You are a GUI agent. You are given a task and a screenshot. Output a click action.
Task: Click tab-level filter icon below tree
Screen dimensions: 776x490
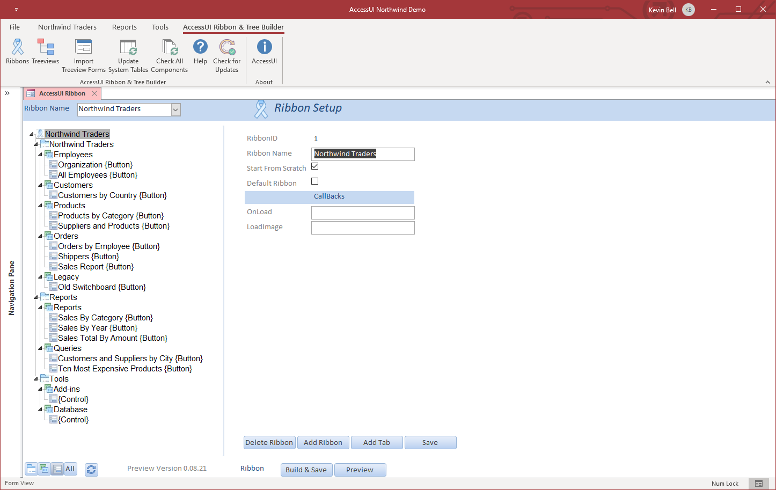[32, 469]
